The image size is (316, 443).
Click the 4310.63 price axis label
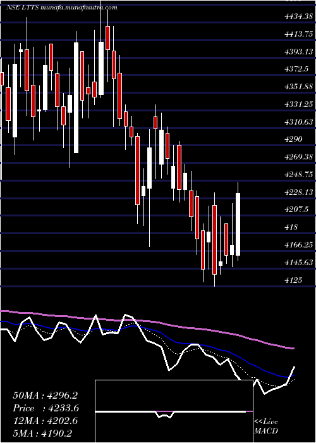click(x=299, y=122)
